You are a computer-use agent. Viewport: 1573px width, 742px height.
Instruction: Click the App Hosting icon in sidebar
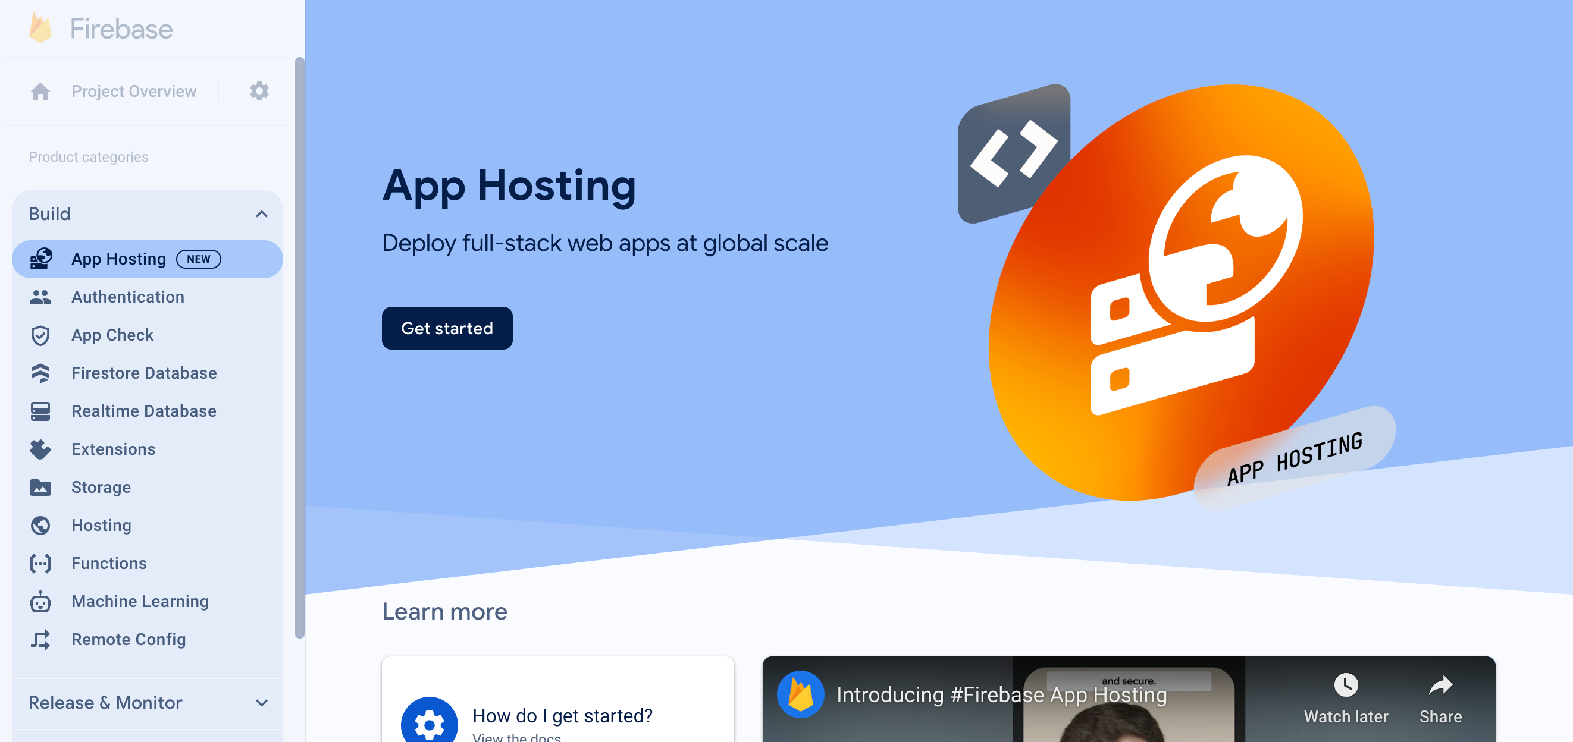(x=41, y=259)
